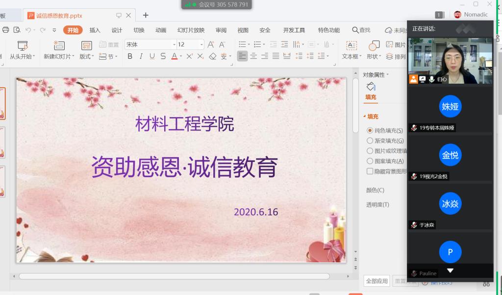Enable hide background graphics checkbox
The height and width of the screenshot is (295, 502).
370,171
